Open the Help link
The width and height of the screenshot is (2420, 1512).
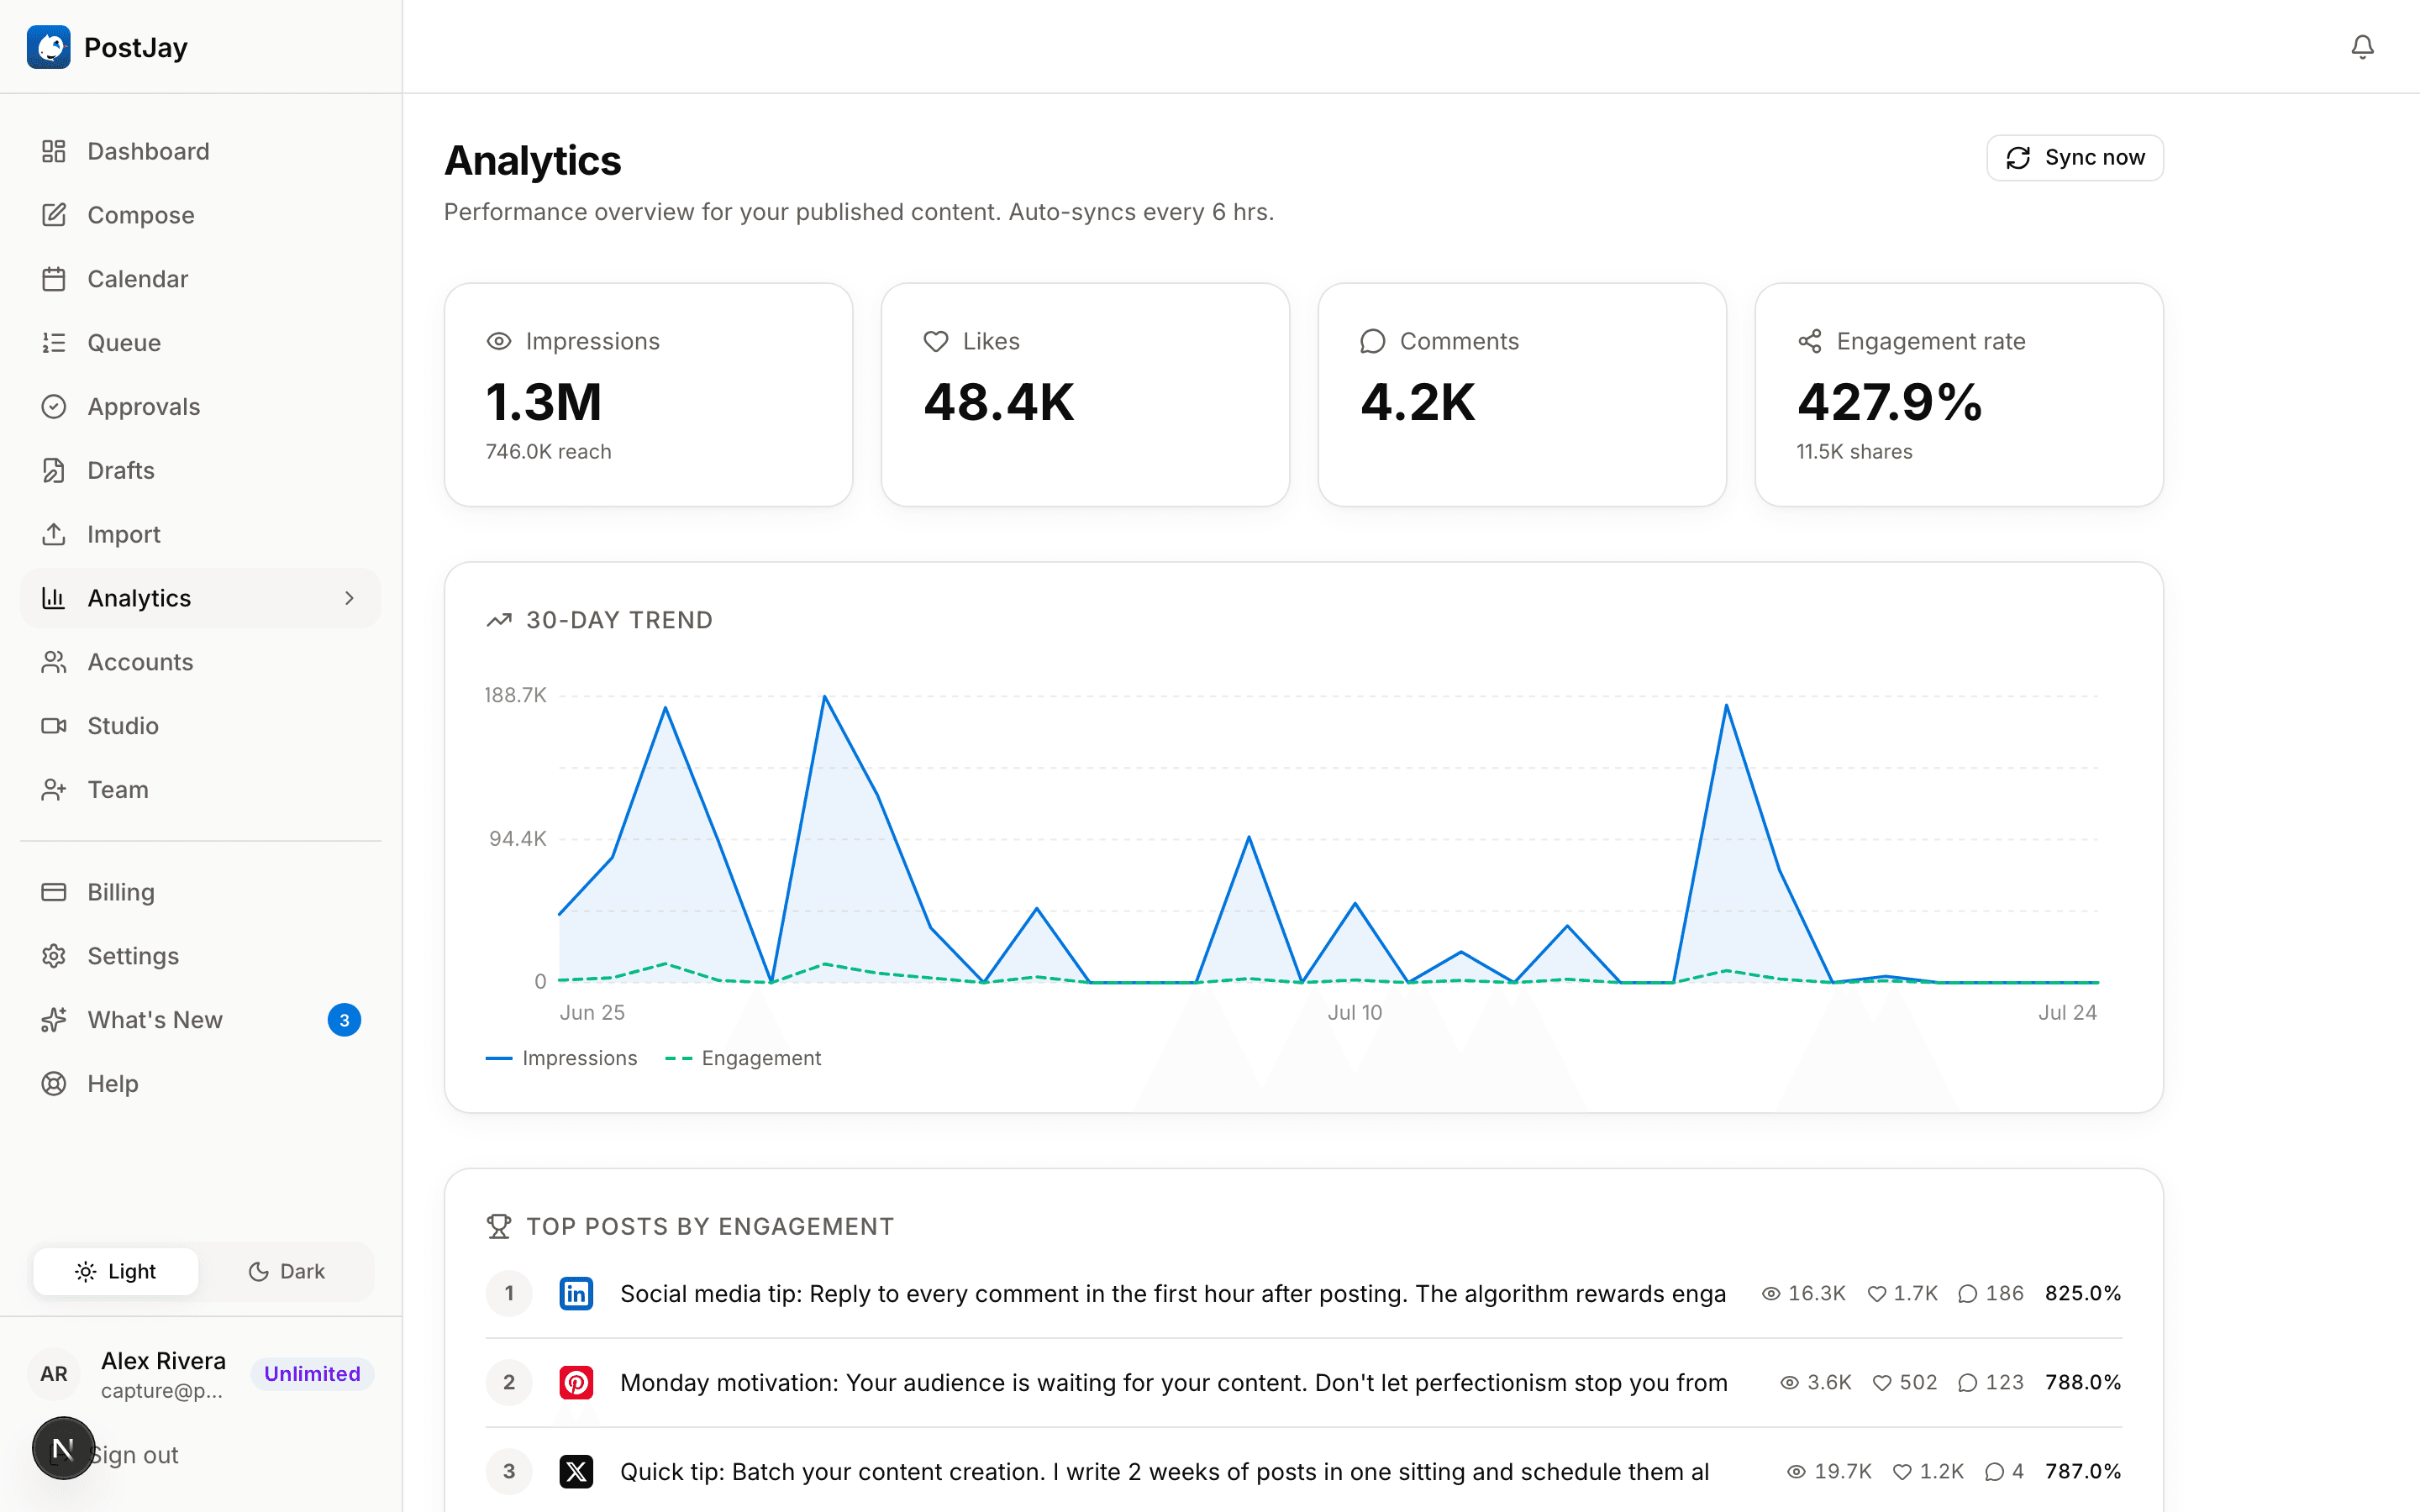[200, 1084]
